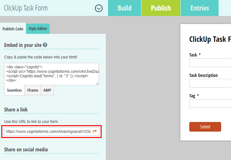
Task: Click the embed code resize handle
Action: (x=97, y=84)
